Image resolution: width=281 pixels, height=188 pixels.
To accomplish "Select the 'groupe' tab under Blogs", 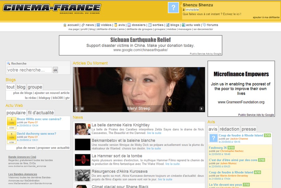I will click(x=35, y=87).
